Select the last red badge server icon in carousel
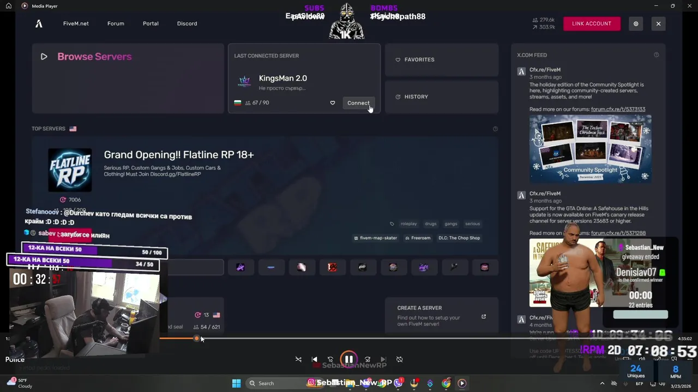This screenshot has height=392, width=698. (x=484, y=267)
